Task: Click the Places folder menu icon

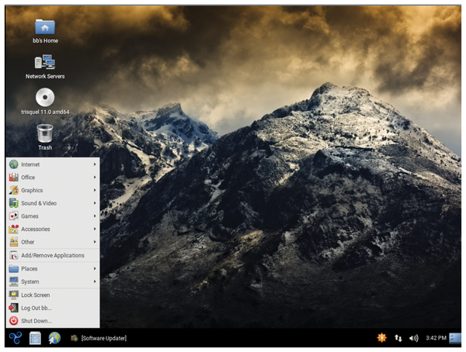Action: pos(14,268)
